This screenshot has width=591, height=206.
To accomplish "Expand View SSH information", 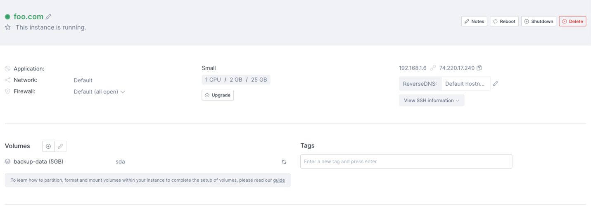I will pyautogui.click(x=432, y=101).
